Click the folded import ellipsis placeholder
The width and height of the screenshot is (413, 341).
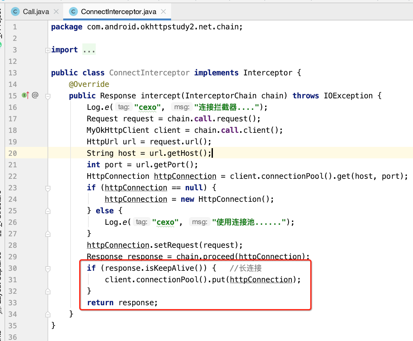tap(89, 50)
